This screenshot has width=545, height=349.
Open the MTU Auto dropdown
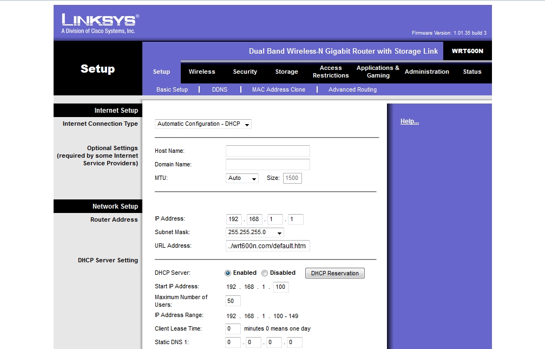tap(242, 178)
